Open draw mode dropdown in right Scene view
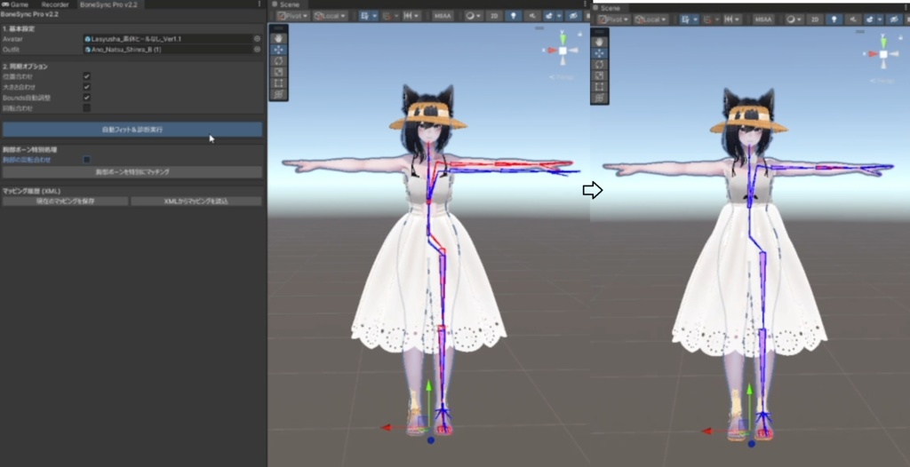The width and height of the screenshot is (910, 467). (794, 20)
